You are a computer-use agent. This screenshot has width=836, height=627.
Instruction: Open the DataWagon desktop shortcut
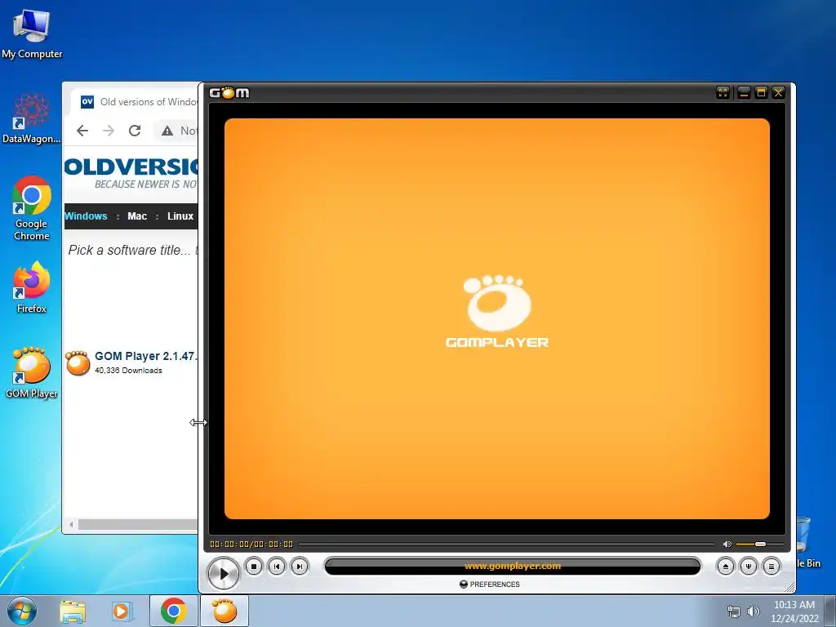pyautogui.click(x=32, y=118)
